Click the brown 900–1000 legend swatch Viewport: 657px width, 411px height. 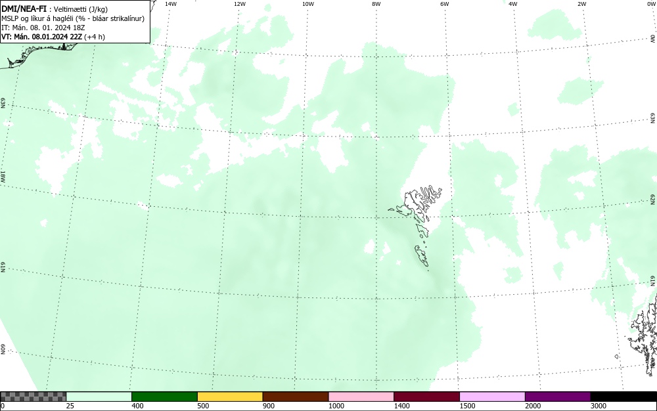(x=296, y=397)
